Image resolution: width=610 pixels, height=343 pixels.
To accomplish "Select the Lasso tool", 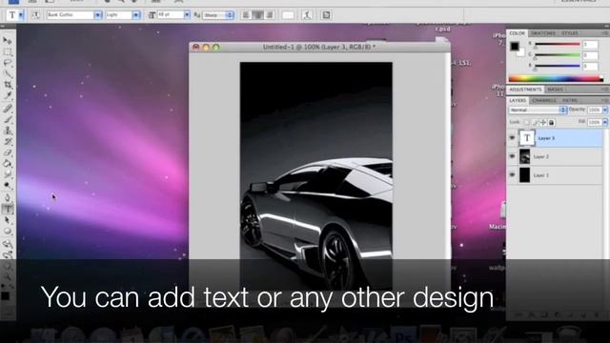I will pyautogui.click(x=7, y=63).
